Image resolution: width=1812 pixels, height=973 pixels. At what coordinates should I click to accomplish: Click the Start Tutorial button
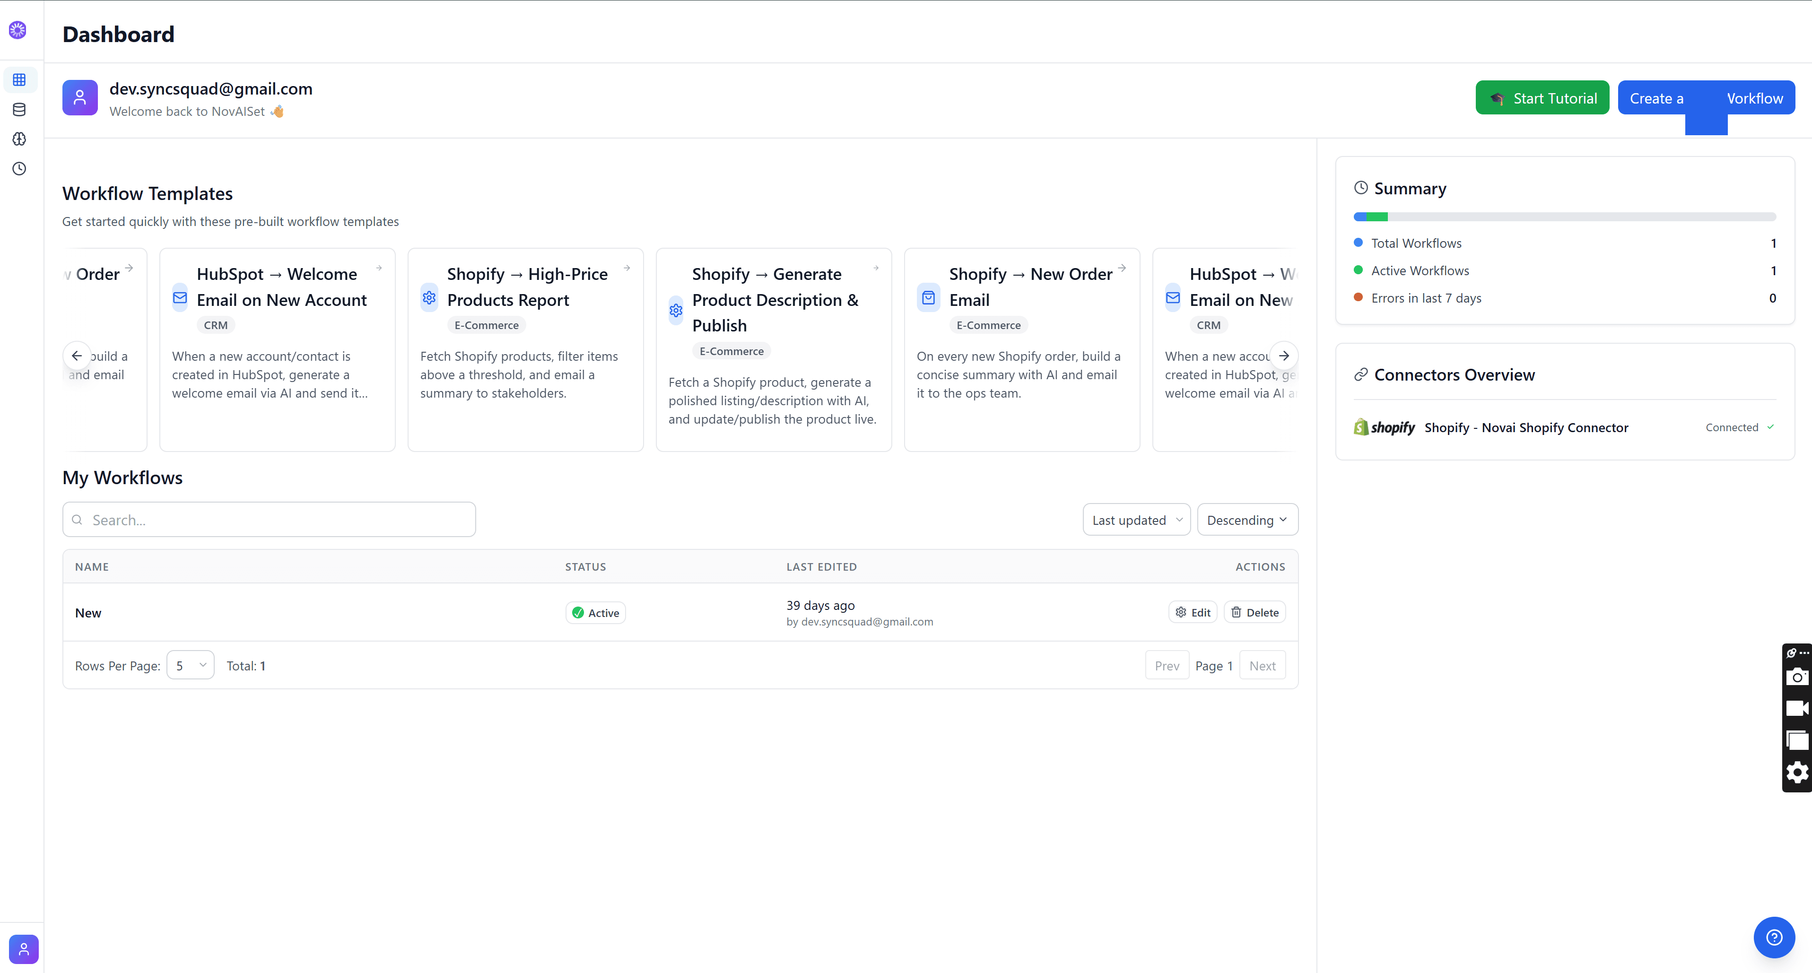pos(1542,98)
